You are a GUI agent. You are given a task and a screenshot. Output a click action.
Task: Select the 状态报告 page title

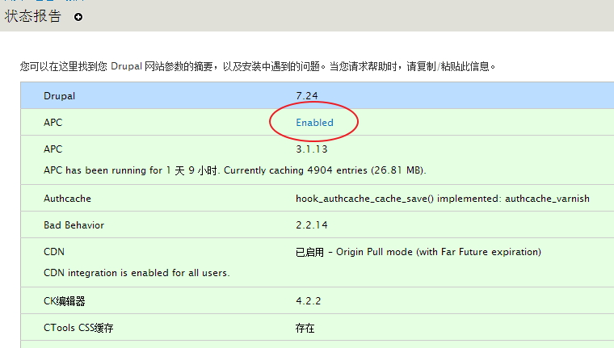pos(33,16)
